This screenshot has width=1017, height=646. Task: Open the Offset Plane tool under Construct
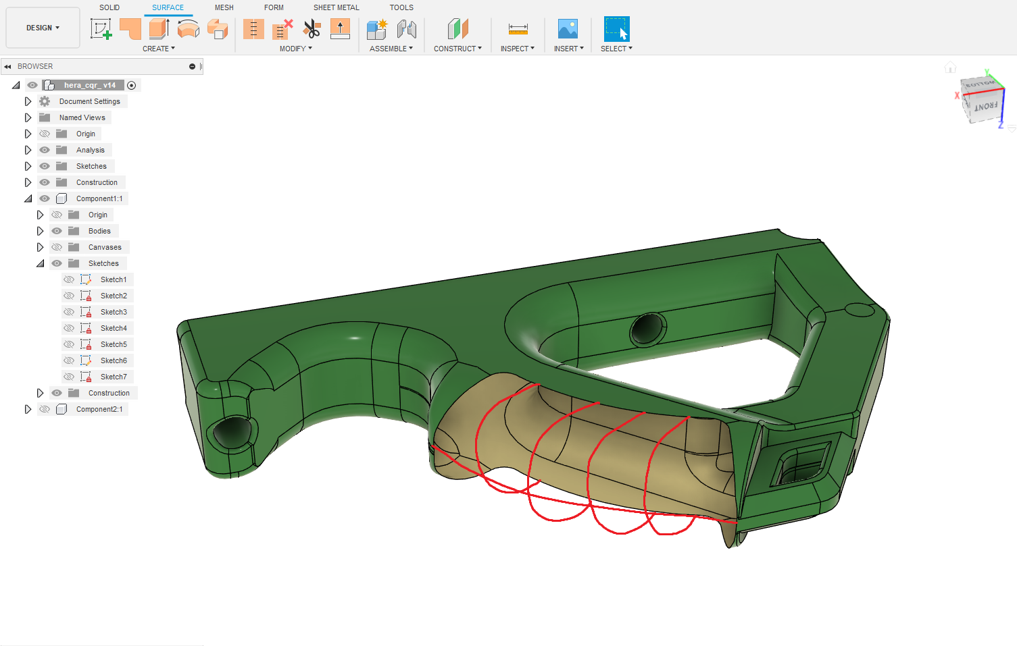pos(457,29)
